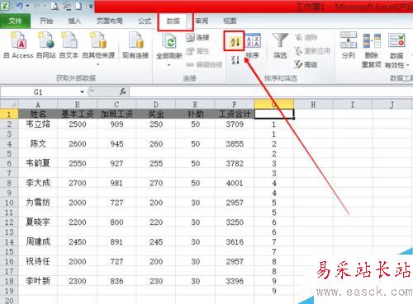This screenshot has height=304, width=413.
Task: Switch to Home (开始) tab
Action: [46, 21]
